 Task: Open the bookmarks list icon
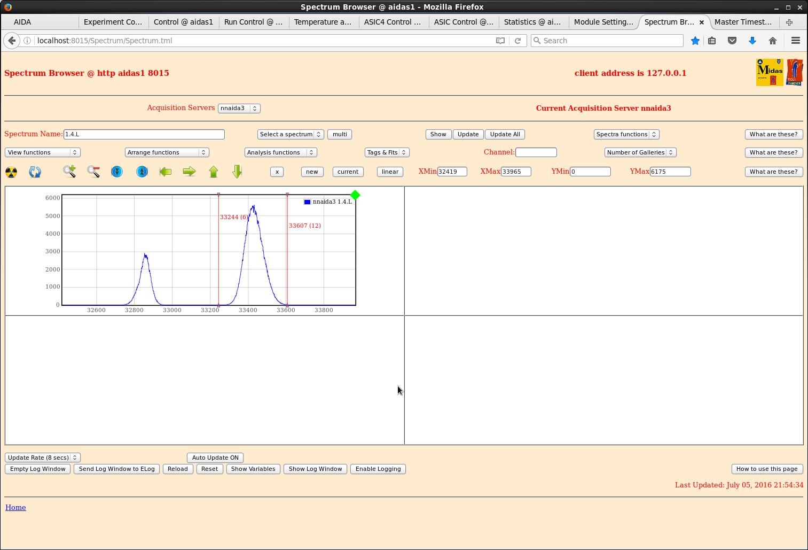click(x=712, y=41)
